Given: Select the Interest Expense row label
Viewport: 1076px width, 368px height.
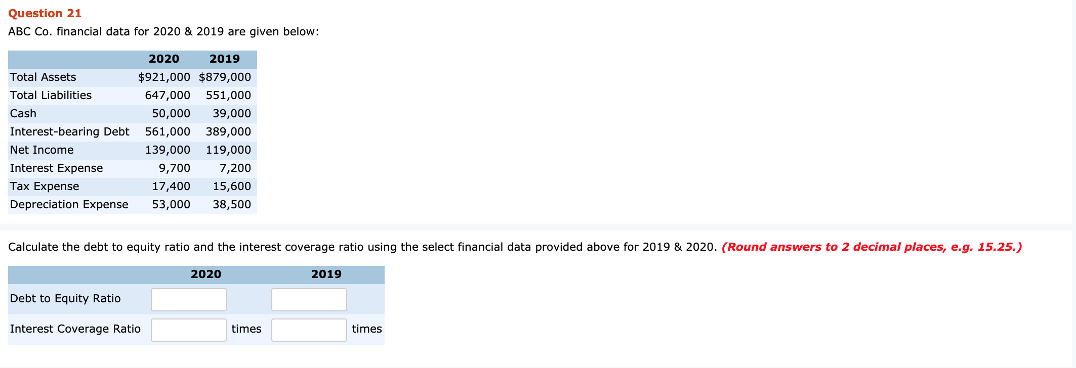Looking at the screenshot, I should pyautogui.click(x=56, y=168).
